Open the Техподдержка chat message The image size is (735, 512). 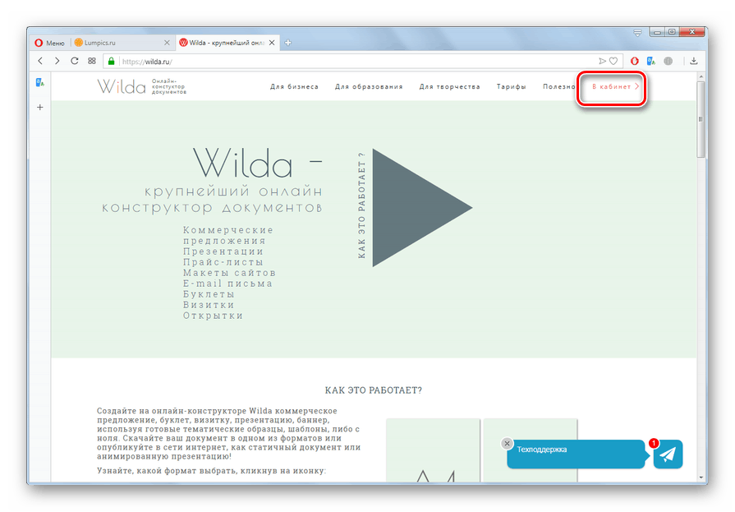pyautogui.click(x=577, y=454)
